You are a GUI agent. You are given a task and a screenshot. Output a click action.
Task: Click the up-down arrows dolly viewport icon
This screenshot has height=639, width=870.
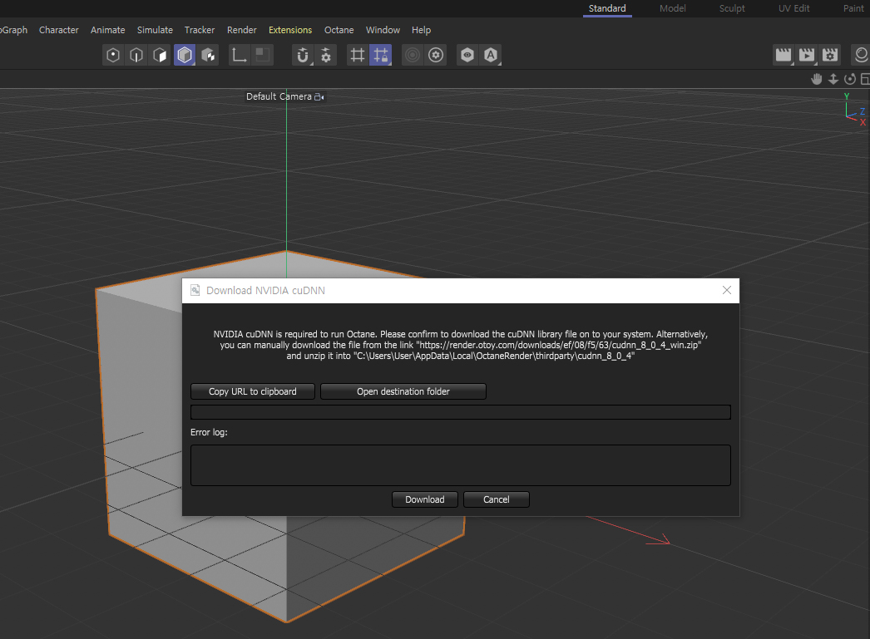tap(833, 79)
